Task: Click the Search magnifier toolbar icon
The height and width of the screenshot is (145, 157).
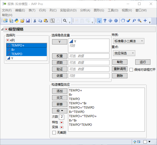Action: (65, 21)
